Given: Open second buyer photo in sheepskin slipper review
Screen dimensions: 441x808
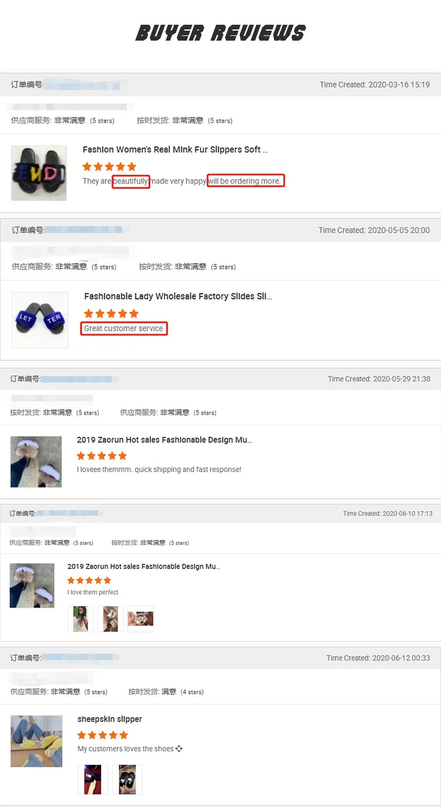Looking at the screenshot, I should [x=128, y=779].
